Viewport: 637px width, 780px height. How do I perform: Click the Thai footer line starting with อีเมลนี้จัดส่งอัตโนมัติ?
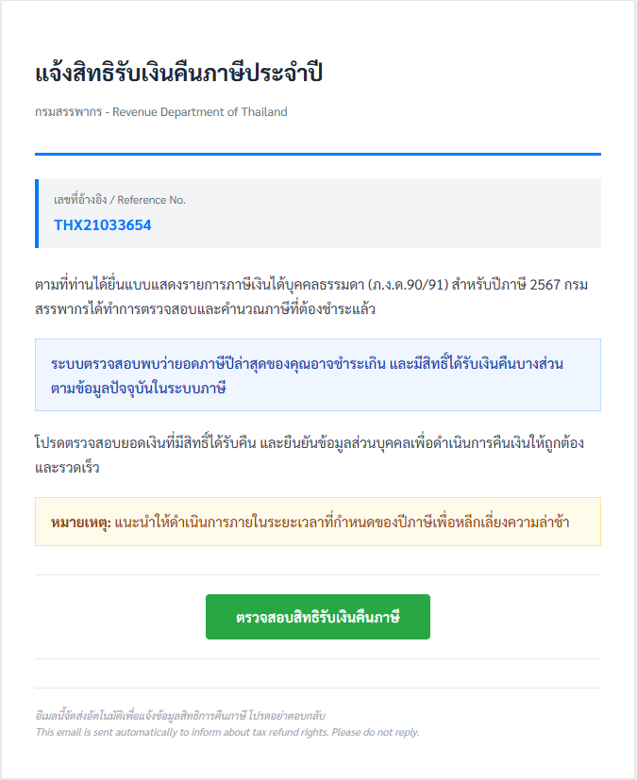pos(180,716)
